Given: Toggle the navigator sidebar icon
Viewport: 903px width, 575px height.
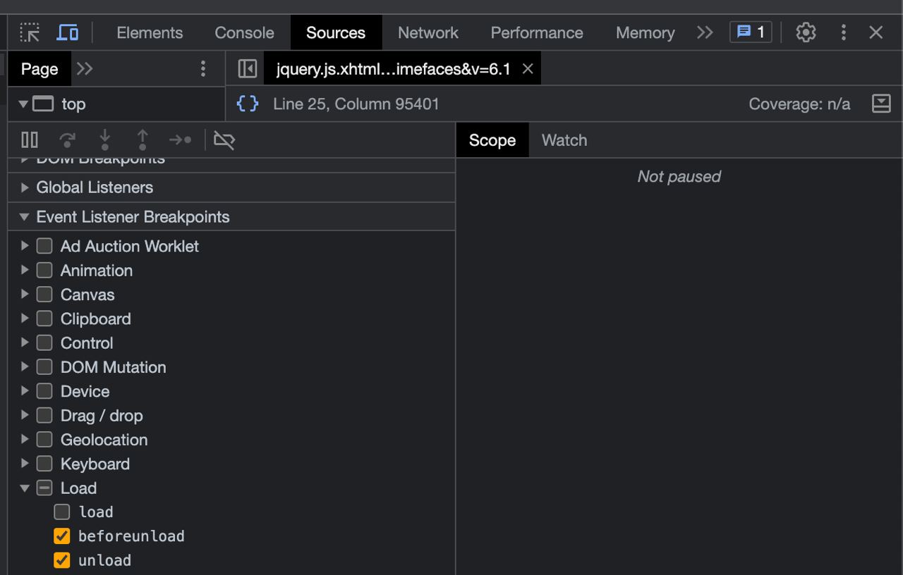Looking at the screenshot, I should (248, 69).
